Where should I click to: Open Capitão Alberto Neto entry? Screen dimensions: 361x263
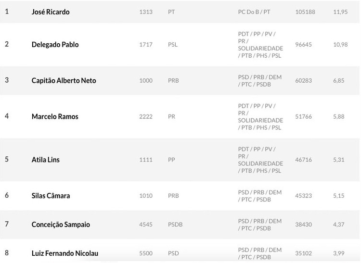(64, 81)
